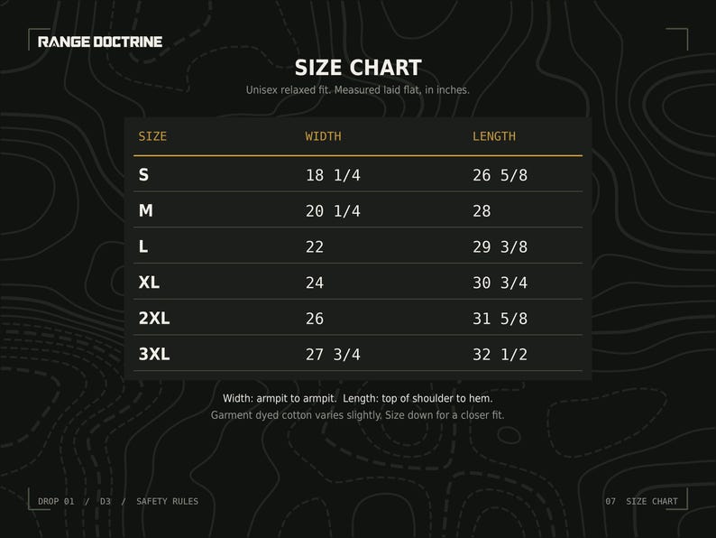
Task: Click the 2XL size row label
Action: pyautogui.click(x=154, y=318)
